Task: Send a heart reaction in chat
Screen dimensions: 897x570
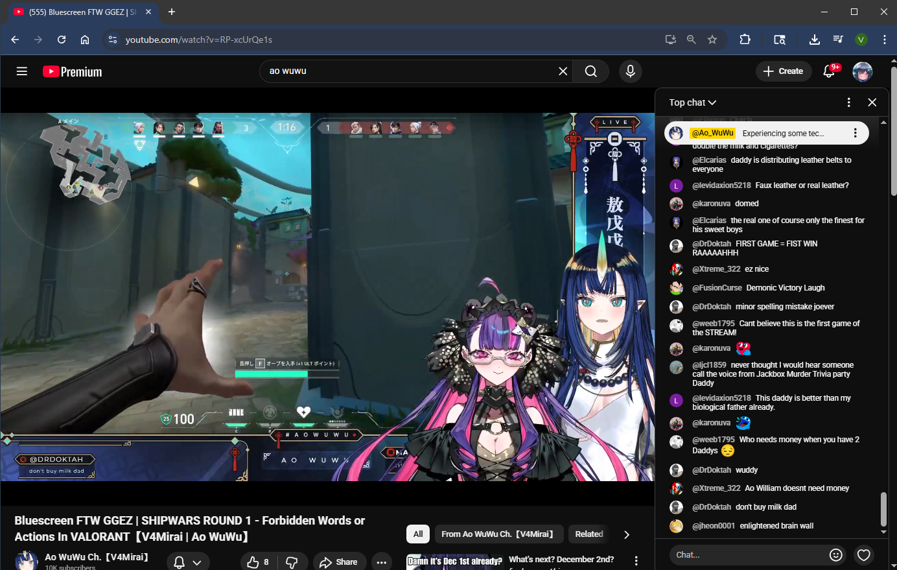Action: pos(863,554)
